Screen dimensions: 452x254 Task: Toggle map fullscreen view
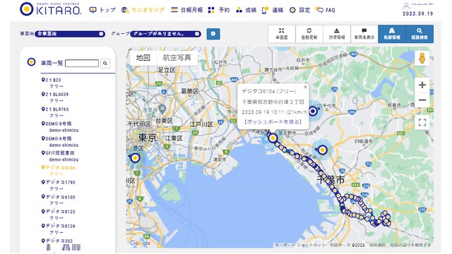[x=422, y=122]
